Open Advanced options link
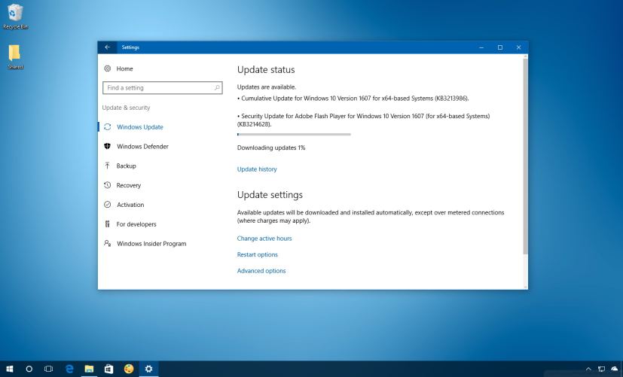623x377 pixels. 261,271
